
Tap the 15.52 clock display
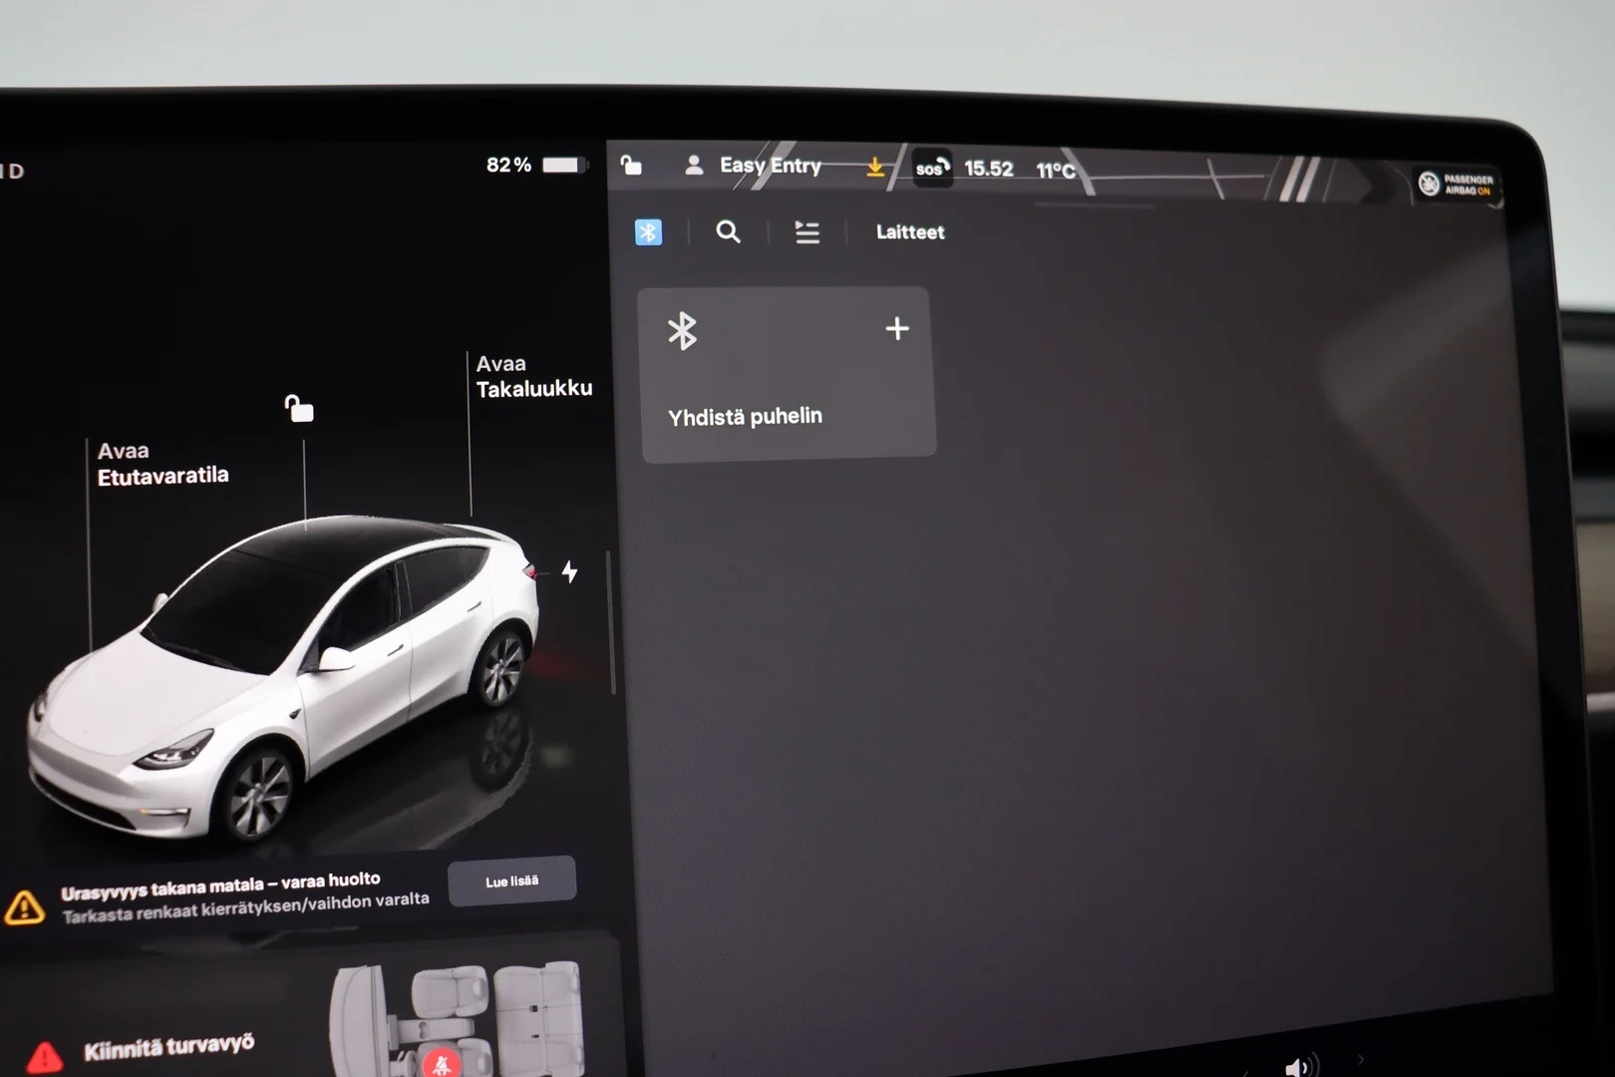988,169
